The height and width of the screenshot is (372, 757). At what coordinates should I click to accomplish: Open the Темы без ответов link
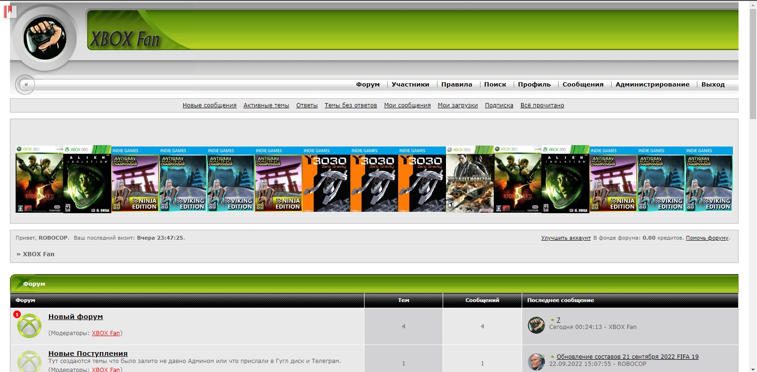(x=351, y=105)
